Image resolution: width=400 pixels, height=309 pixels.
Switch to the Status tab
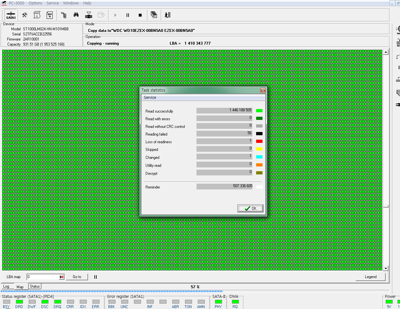35,286
